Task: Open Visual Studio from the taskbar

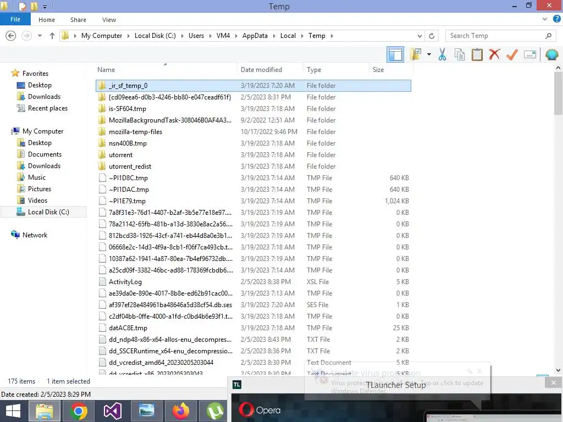Action: [x=112, y=411]
